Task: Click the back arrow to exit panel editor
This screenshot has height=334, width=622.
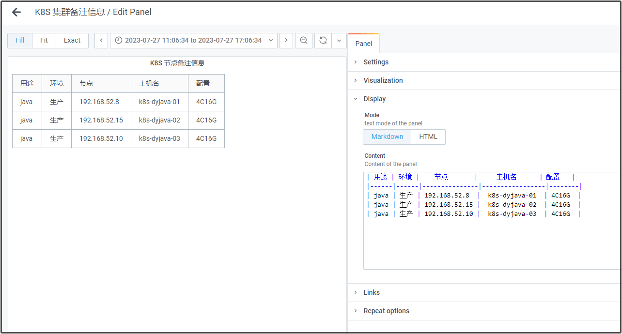Action: (16, 12)
